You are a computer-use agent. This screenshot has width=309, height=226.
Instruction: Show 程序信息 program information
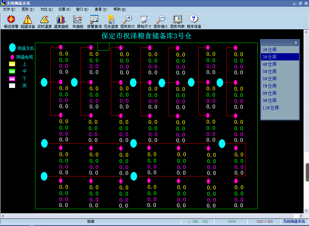click(x=194, y=20)
